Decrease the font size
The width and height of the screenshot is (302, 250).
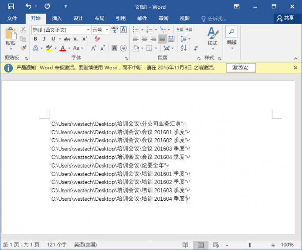click(x=102, y=48)
